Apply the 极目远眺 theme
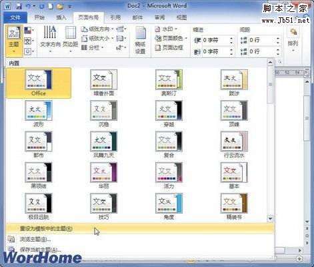 click(x=39, y=206)
